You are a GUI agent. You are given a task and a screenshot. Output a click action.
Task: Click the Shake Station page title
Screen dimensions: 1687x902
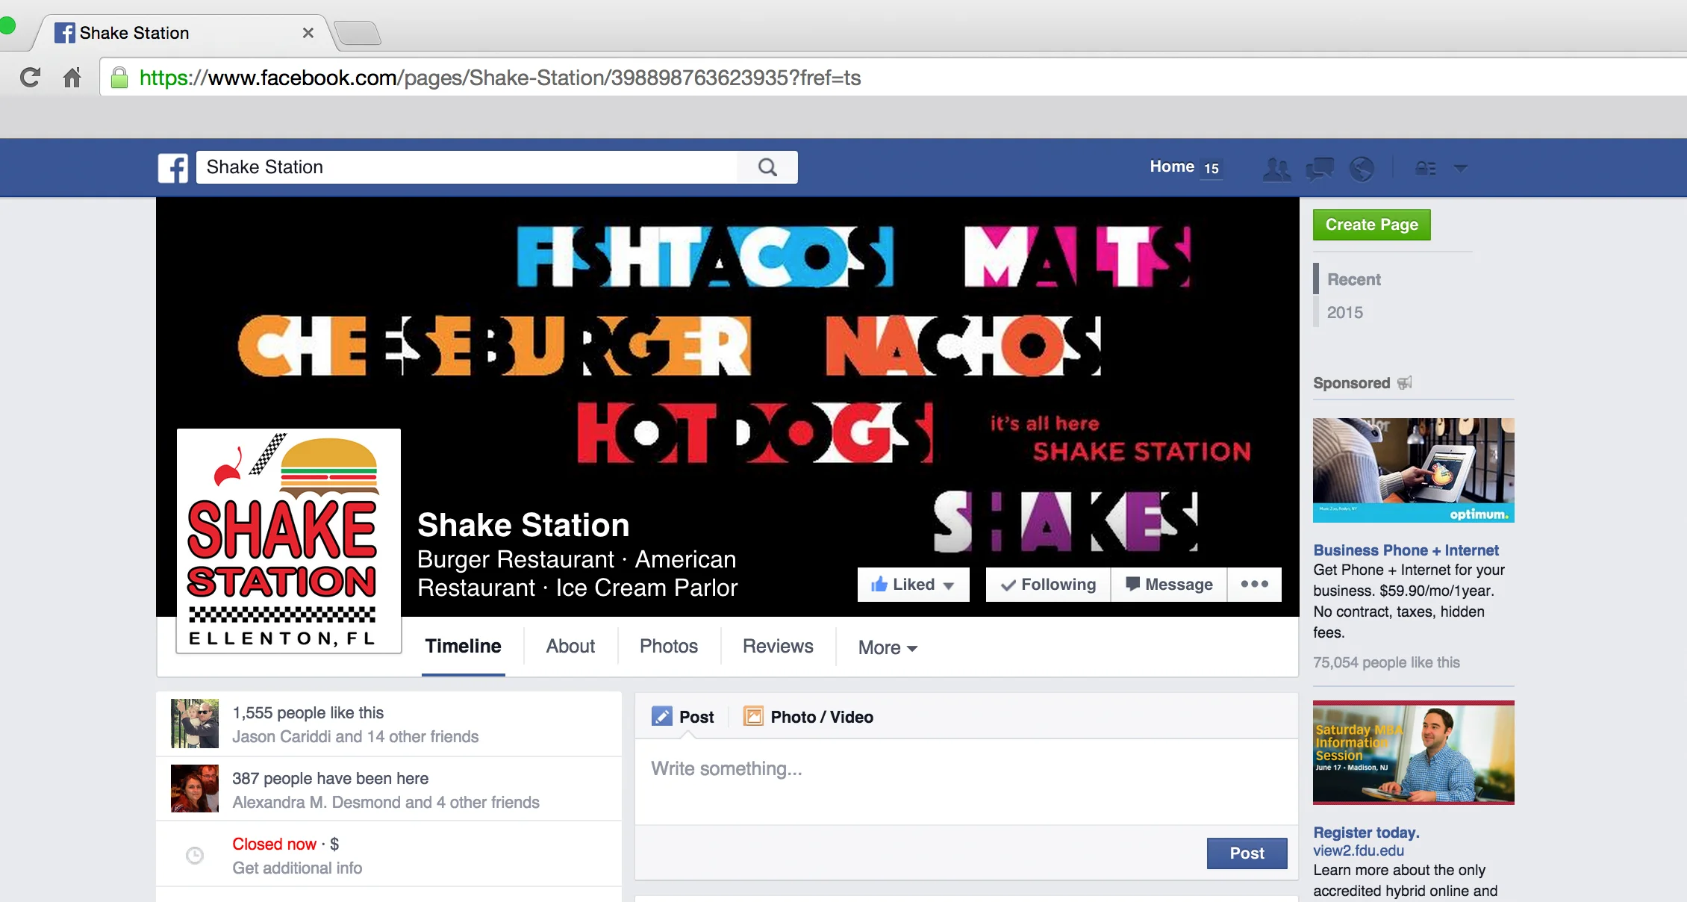523,526
